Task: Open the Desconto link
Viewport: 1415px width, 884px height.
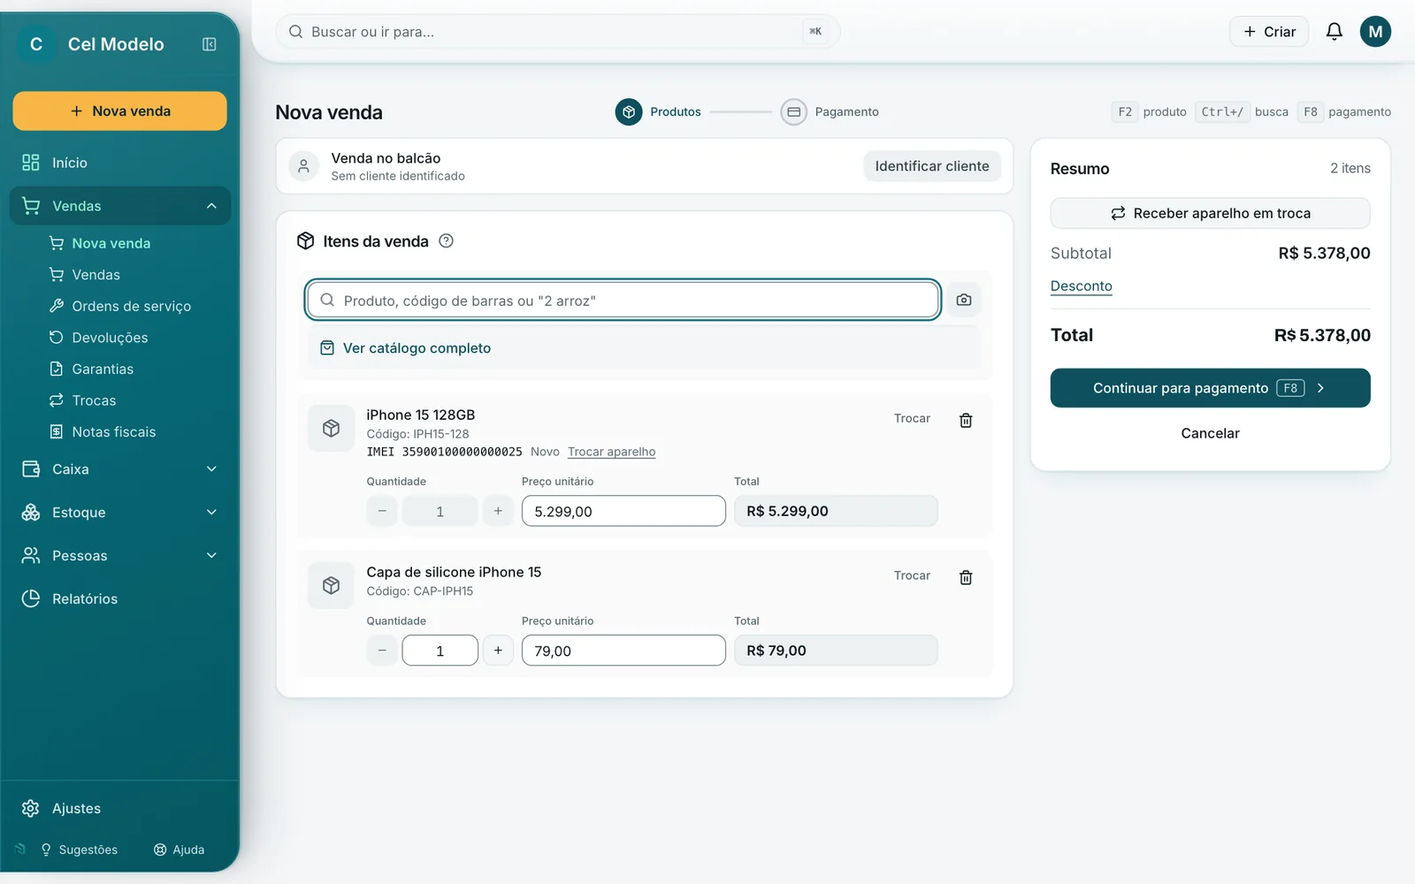Action: (1081, 286)
